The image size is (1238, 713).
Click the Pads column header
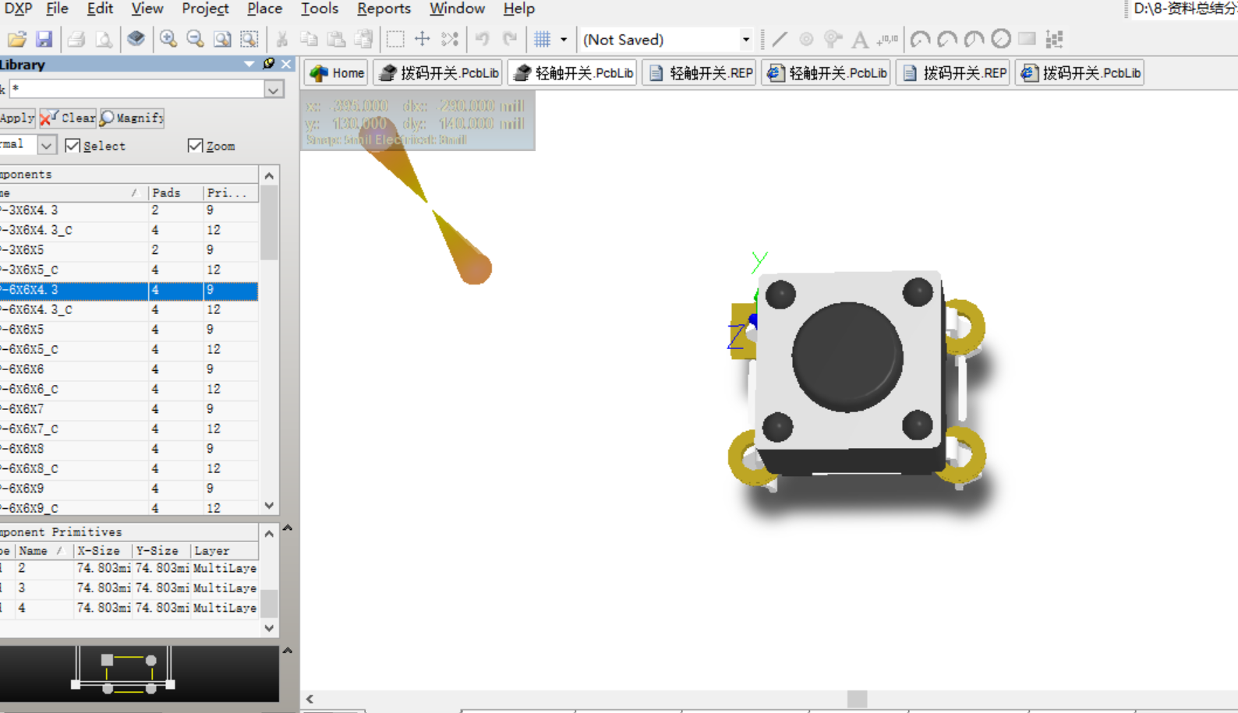pyautogui.click(x=175, y=192)
